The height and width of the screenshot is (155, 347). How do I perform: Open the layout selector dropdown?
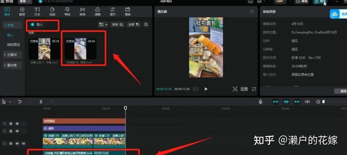pyautogui.click(x=261, y=2)
